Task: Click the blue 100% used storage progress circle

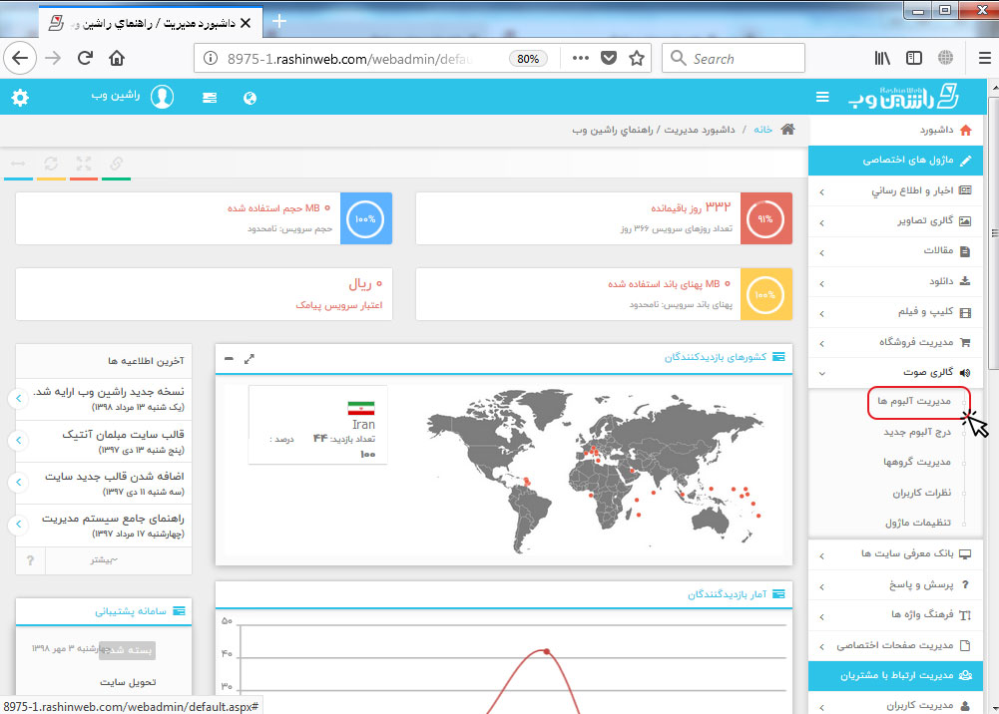Action: click(365, 219)
